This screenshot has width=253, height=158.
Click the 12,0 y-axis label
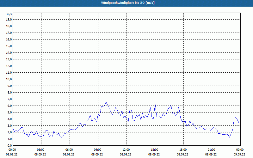click(9, 66)
